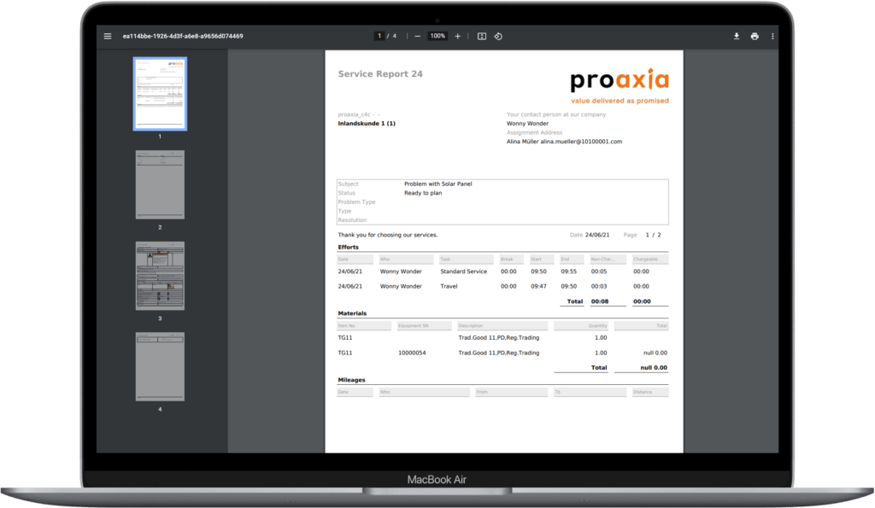875x508 pixels.
Task: Click the zoom in plus icon
Action: click(458, 36)
